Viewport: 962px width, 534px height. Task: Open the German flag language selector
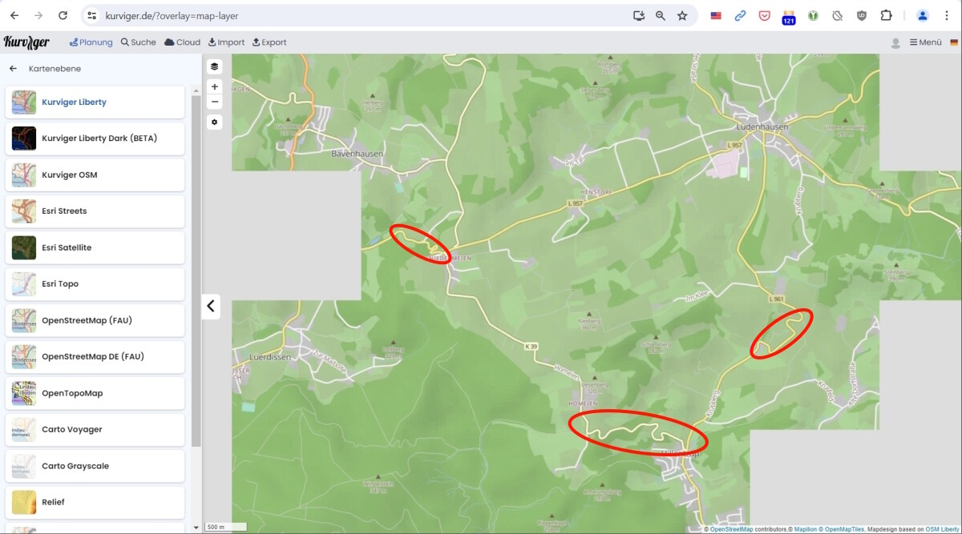point(954,42)
